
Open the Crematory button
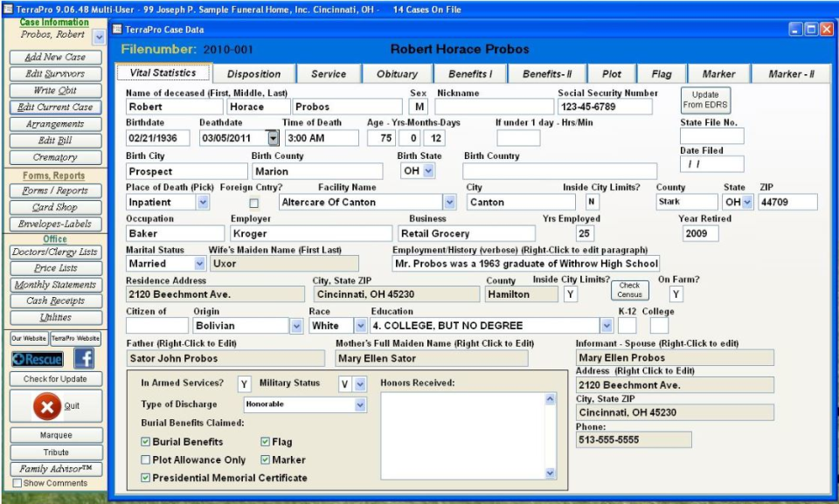[56, 157]
